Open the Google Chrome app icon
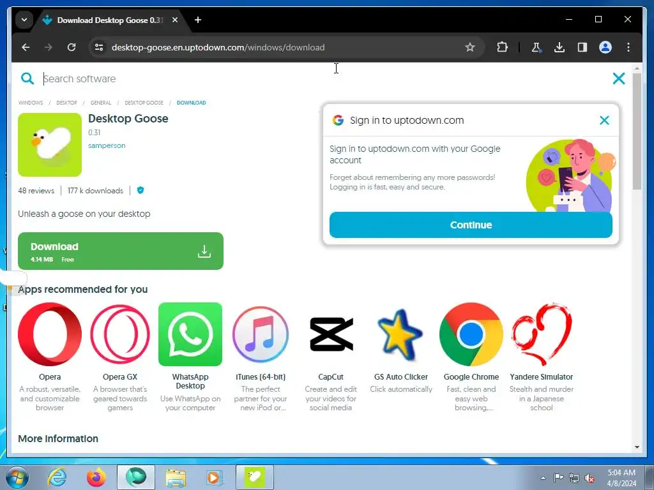 tap(471, 334)
